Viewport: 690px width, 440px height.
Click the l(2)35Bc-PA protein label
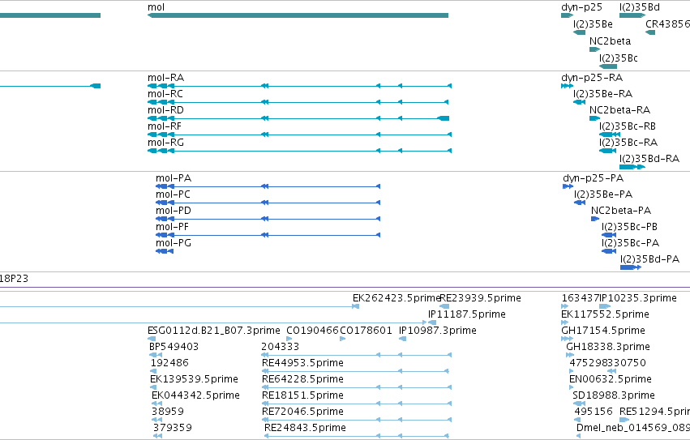pyautogui.click(x=630, y=243)
